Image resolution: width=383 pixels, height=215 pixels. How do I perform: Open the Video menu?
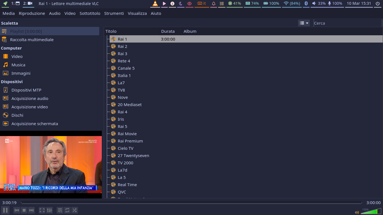pos(70,13)
